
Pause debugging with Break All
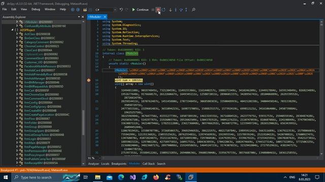[x=153, y=10]
